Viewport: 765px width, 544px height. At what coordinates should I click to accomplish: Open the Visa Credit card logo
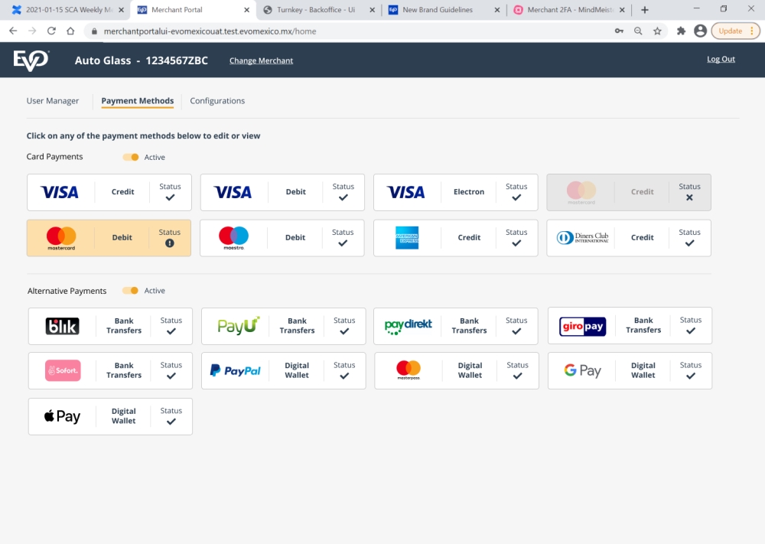(x=60, y=192)
